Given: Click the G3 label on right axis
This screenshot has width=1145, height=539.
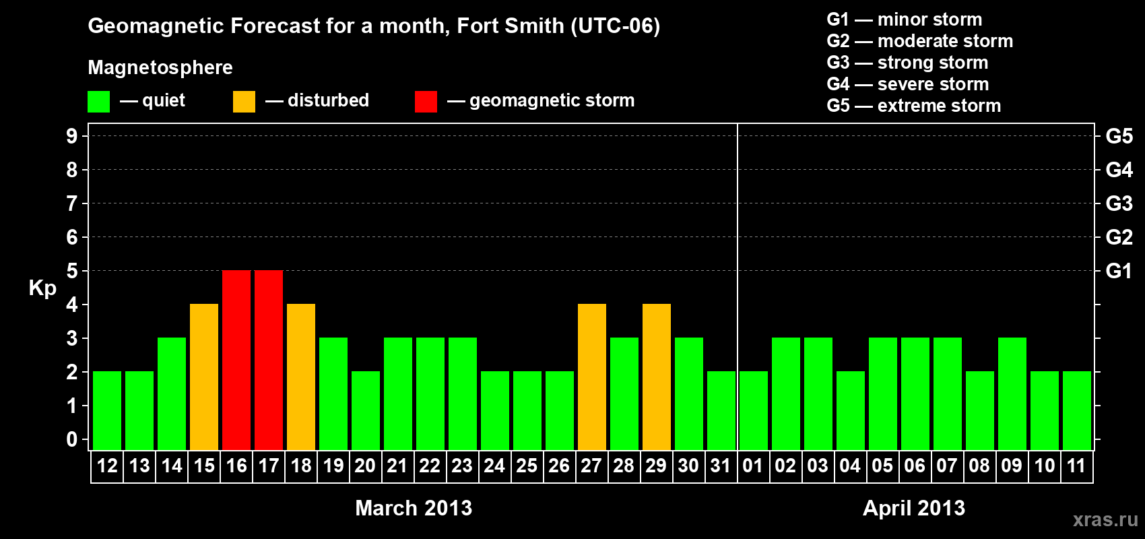Looking at the screenshot, I should 1119,203.
